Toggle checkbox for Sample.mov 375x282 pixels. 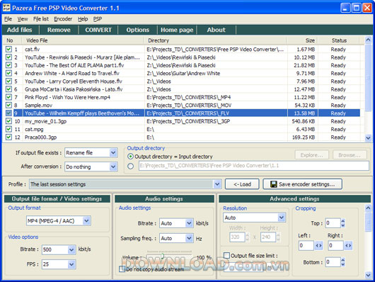coord(8,105)
